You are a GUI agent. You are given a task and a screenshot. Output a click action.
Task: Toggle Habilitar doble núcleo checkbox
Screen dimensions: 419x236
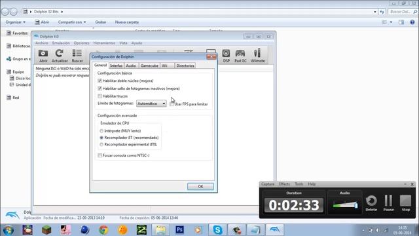pos(100,81)
